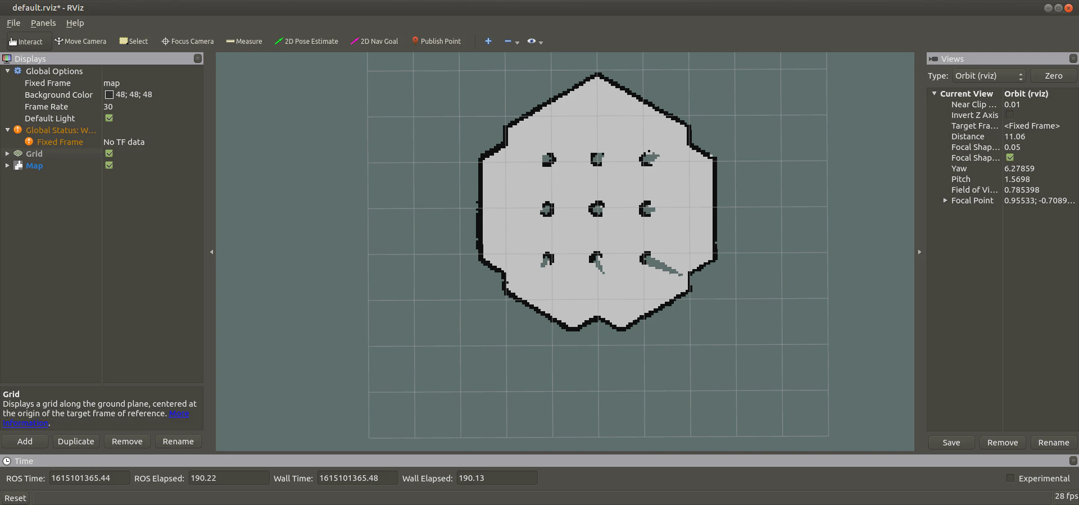
Task: Expand the Map display properties
Action: 7,165
